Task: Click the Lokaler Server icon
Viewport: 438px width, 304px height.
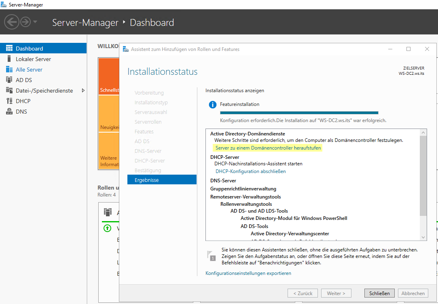Action: click(9, 59)
